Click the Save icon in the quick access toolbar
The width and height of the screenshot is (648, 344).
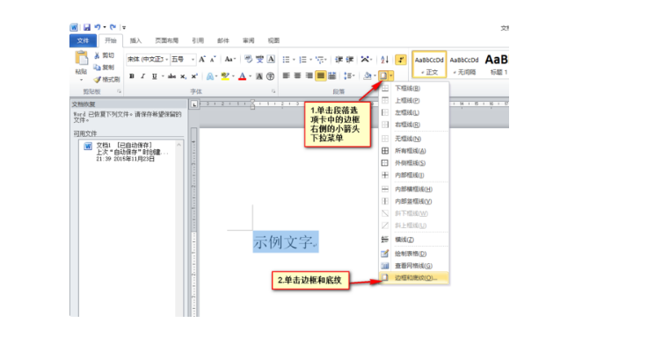pyautogui.click(x=87, y=27)
